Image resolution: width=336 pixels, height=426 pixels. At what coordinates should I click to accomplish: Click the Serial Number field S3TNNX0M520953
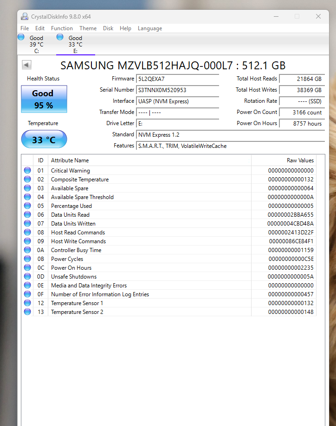tap(177, 90)
